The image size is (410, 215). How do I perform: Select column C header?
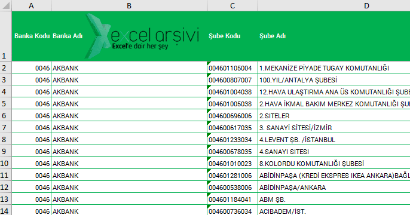pyautogui.click(x=232, y=5)
